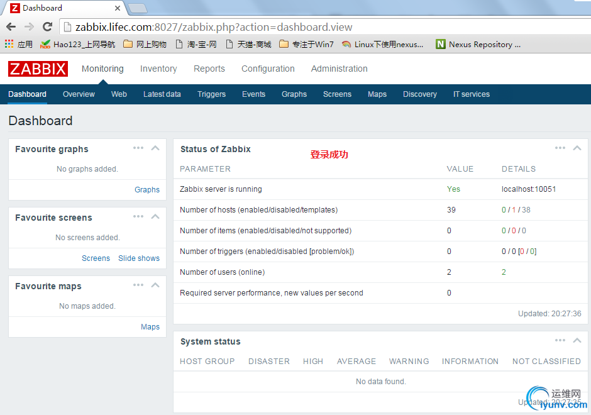This screenshot has width=591, height=415.
Task: Open the Configuration main menu
Action: coord(268,69)
